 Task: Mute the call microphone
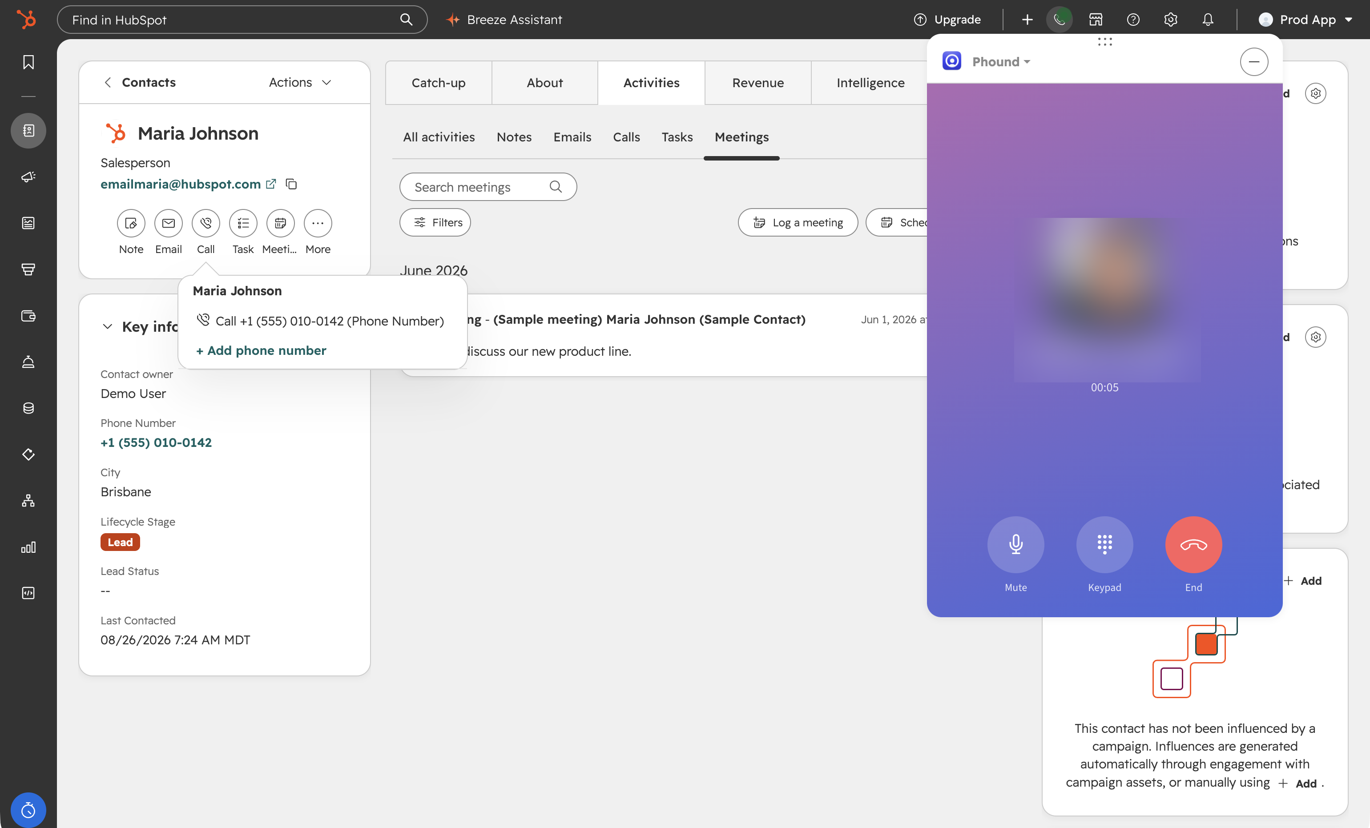click(1015, 544)
